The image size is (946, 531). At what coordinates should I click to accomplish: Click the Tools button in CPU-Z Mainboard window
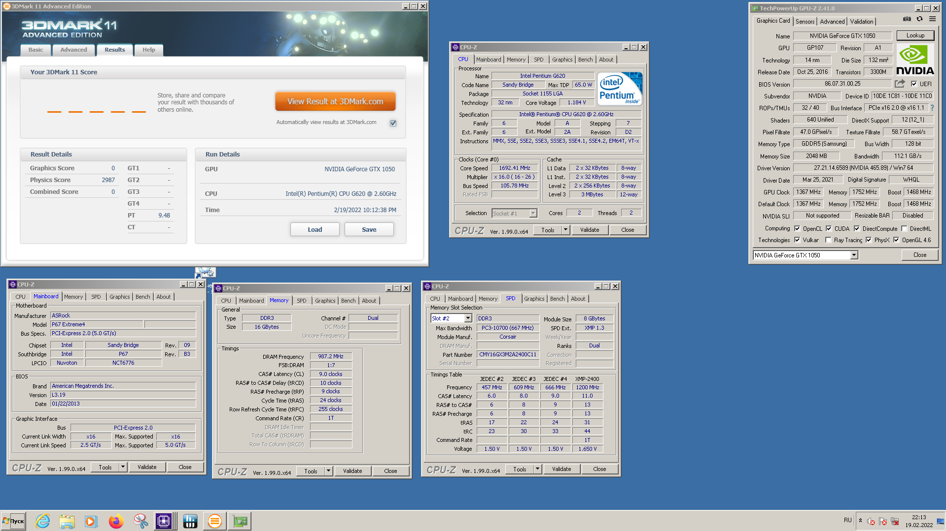(x=105, y=467)
